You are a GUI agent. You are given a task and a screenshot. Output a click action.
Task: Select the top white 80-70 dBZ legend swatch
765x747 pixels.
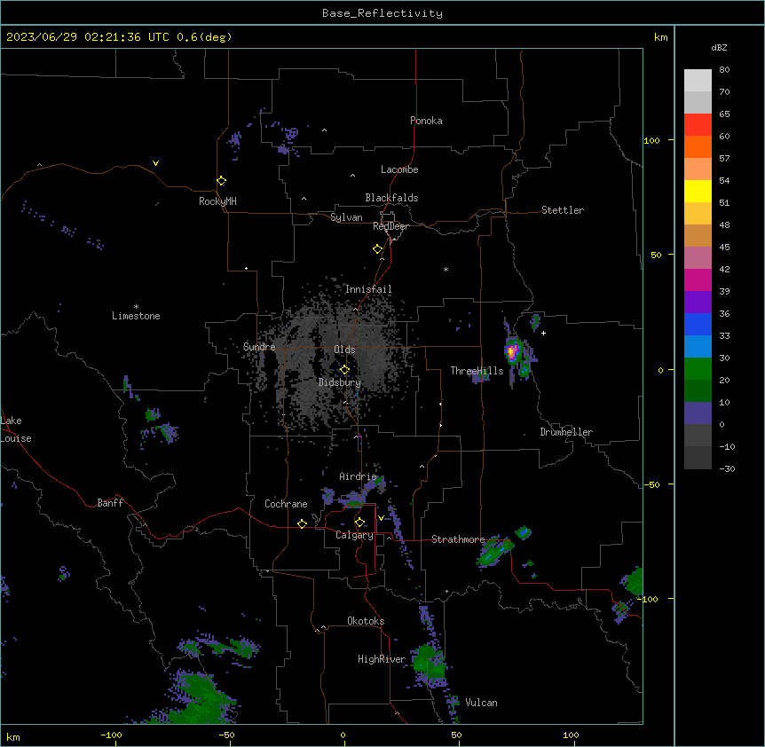(x=698, y=81)
